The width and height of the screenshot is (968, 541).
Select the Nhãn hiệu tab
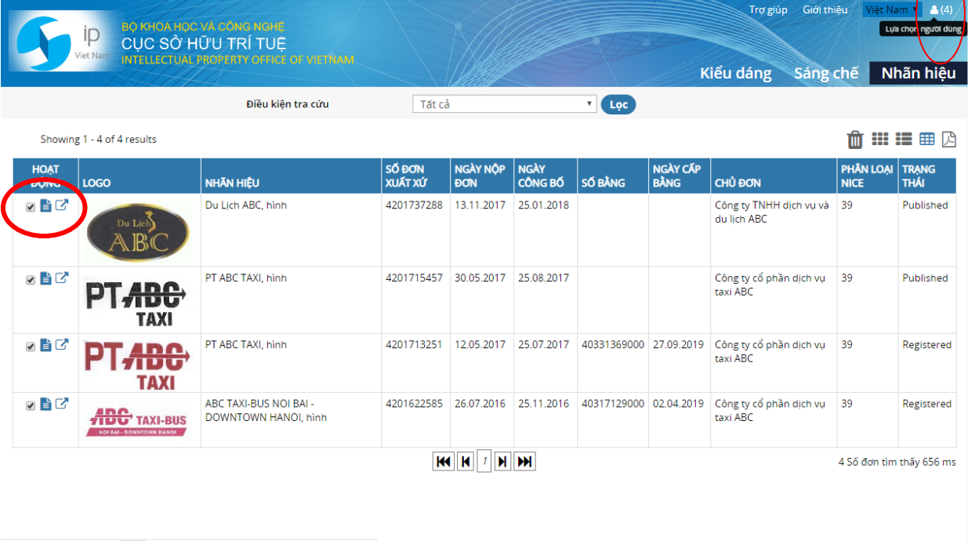[919, 73]
